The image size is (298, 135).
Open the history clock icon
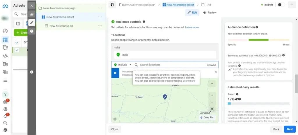point(32,31)
